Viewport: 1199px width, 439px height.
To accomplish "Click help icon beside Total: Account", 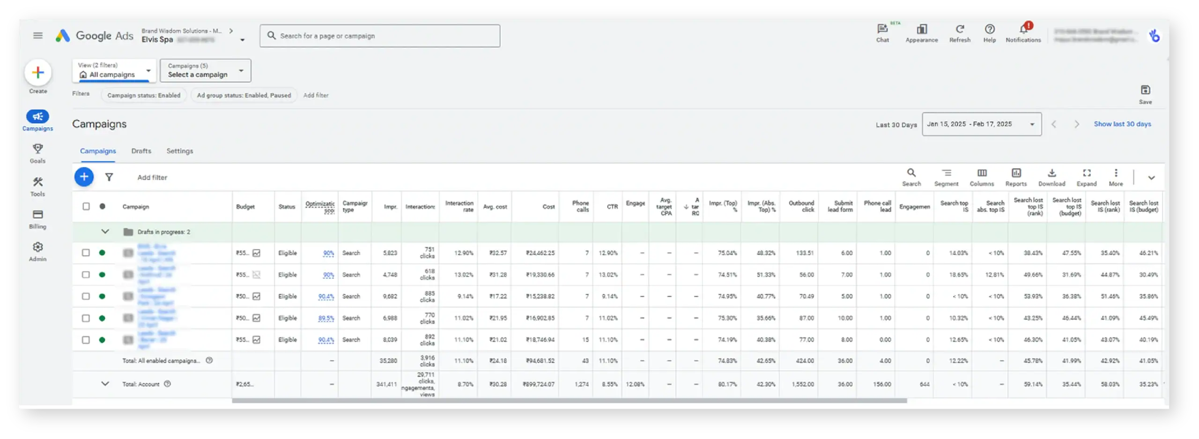I will [x=167, y=384].
